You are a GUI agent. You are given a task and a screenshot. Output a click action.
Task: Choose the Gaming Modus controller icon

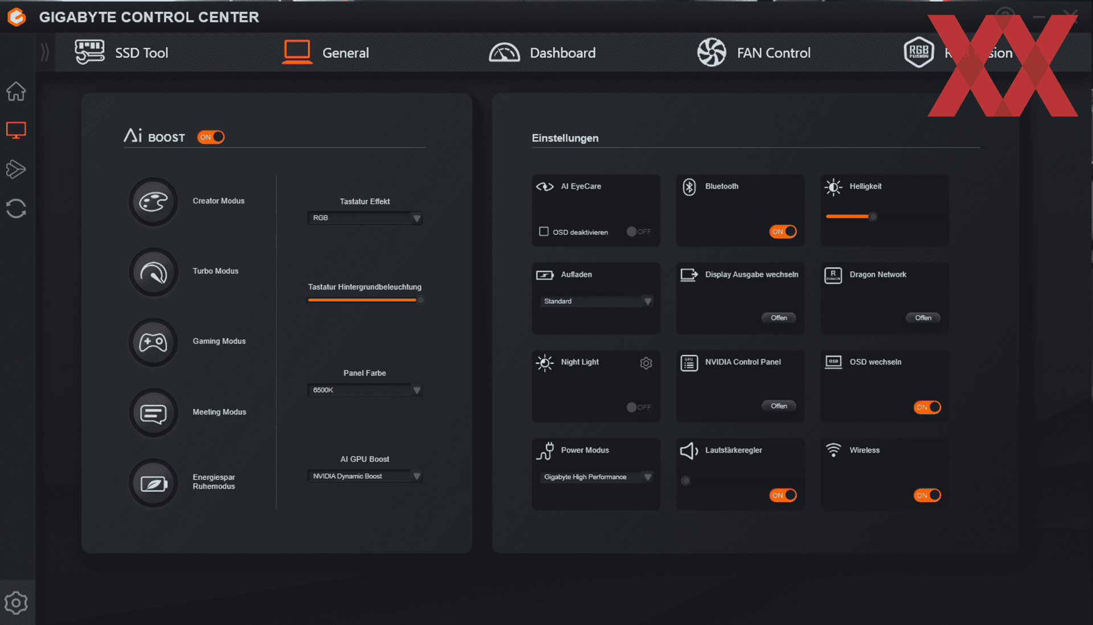tap(153, 342)
